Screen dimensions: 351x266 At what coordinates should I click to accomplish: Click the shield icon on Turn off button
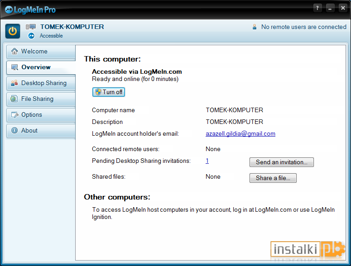[x=98, y=92]
